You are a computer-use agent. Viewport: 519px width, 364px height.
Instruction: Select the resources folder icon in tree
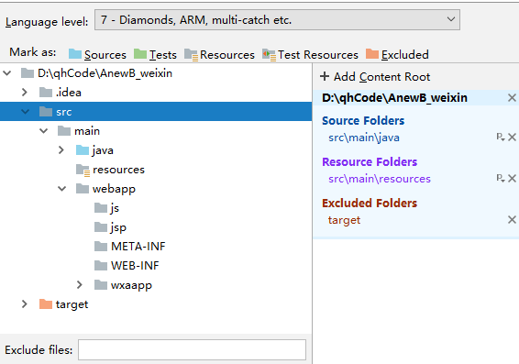[83, 171]
